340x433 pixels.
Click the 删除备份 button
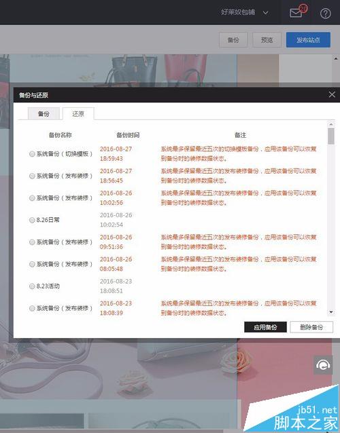point(311,327)
